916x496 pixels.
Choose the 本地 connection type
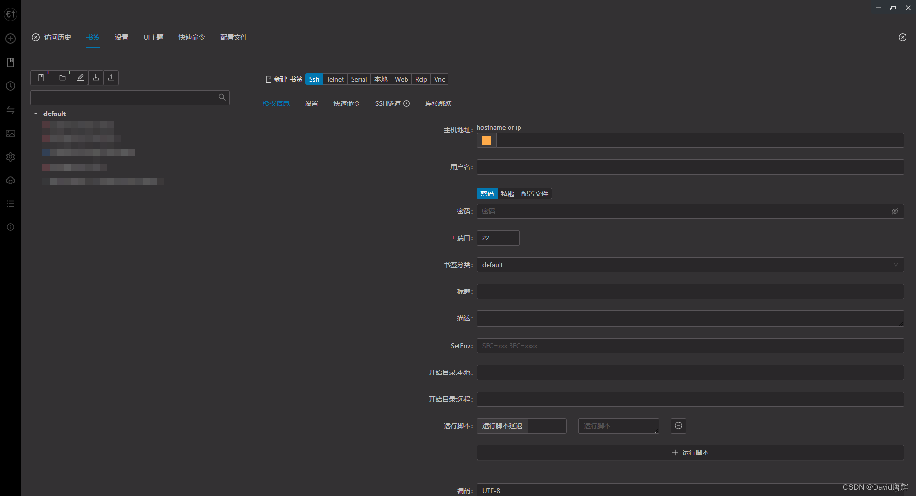click(x=381, y=79)
